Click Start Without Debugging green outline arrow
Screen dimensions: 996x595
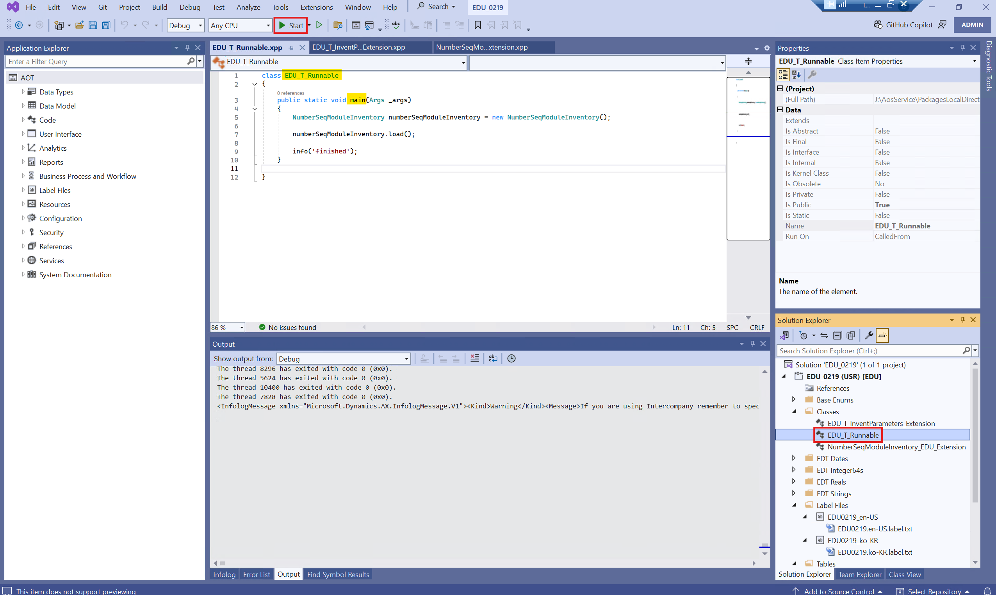coord(319,25)
